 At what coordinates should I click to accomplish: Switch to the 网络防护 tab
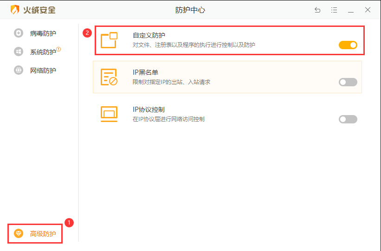(x=43, y=71)
